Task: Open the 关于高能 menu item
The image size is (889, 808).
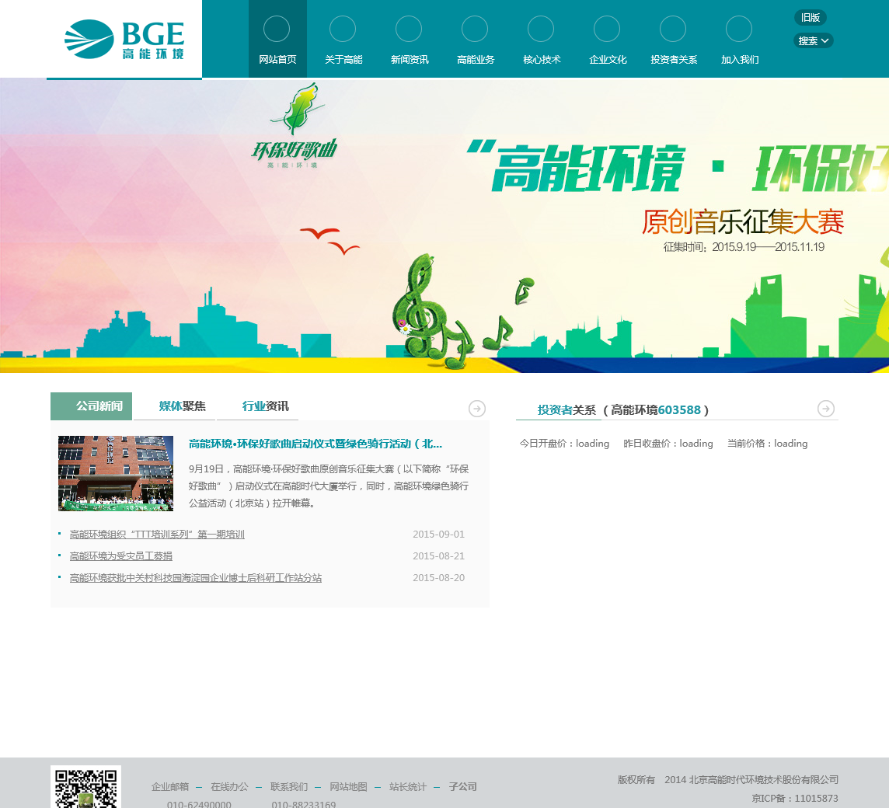Action: click(x=343, y=60)
